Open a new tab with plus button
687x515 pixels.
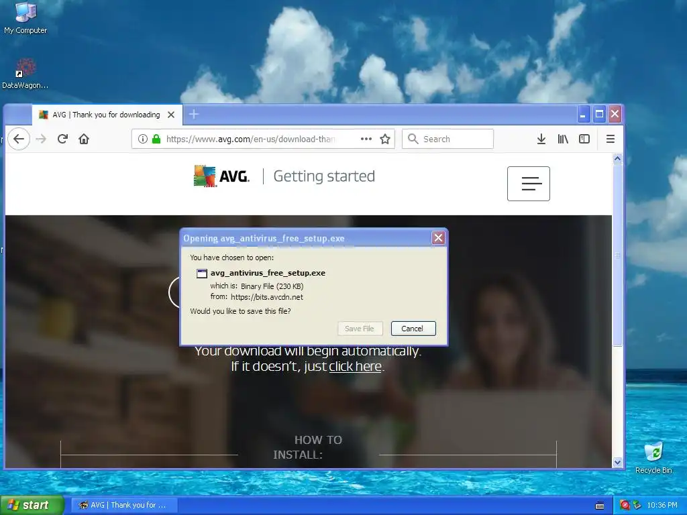(194, 114)
